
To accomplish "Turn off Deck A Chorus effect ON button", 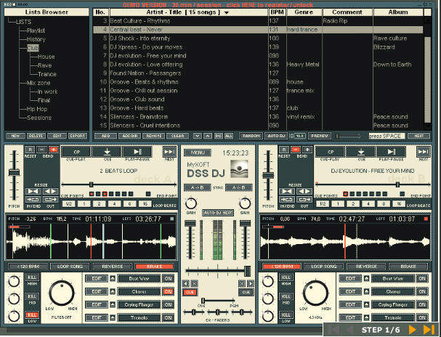I will [x=168, y=292].
